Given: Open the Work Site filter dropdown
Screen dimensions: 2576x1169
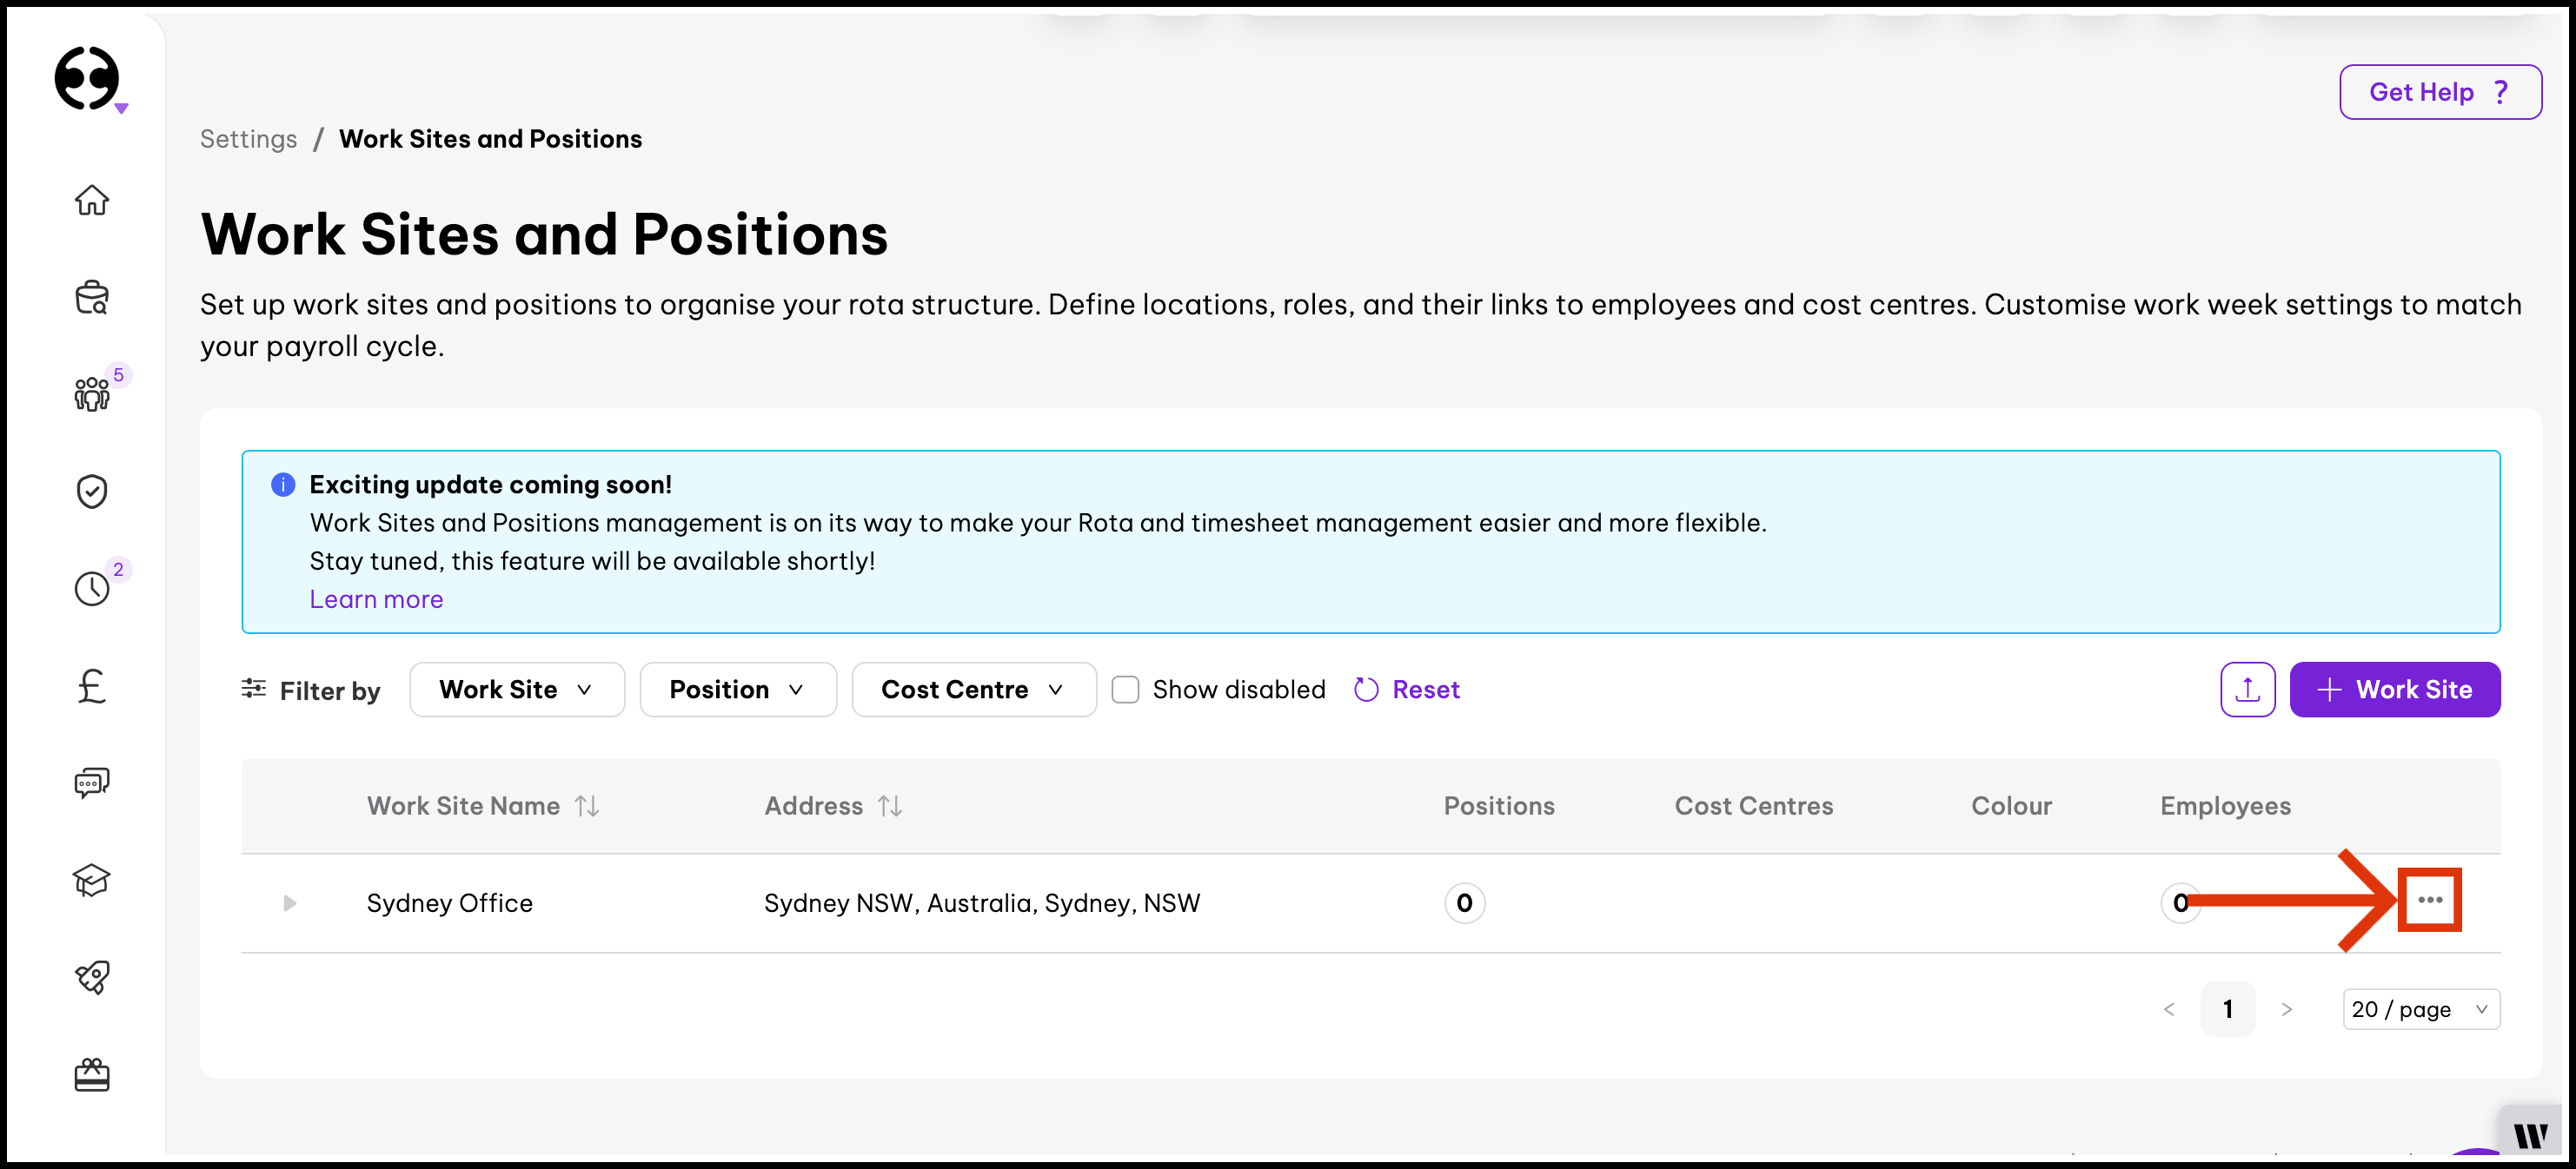Looking at the screenshot, I should pos(516,690).
